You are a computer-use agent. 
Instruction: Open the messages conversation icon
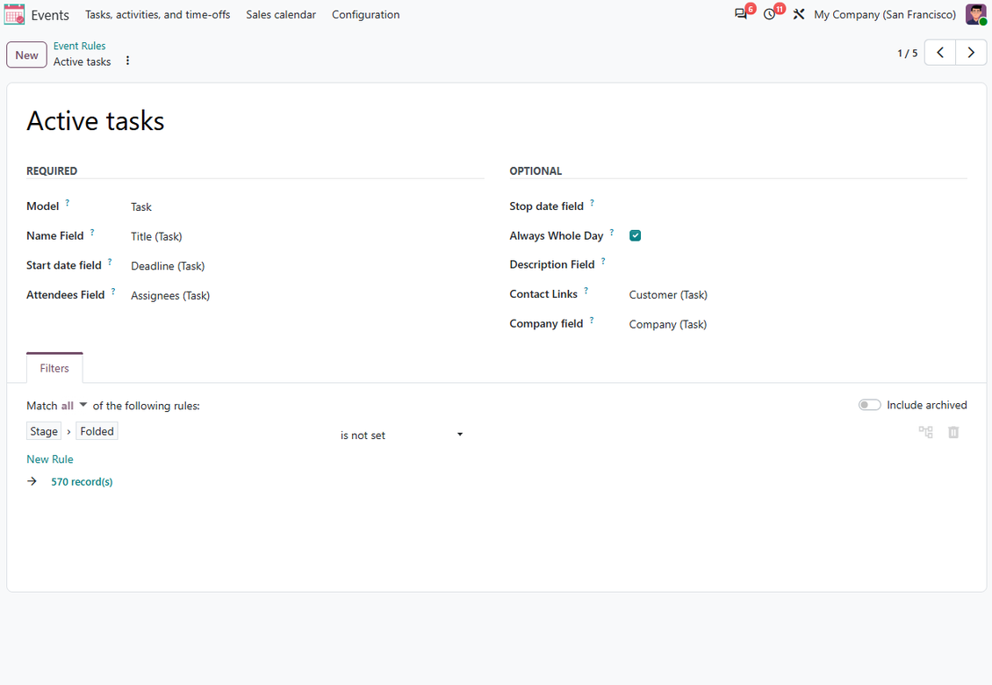741,14
